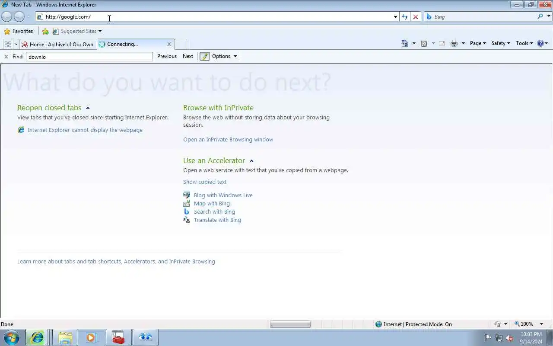Click the Add to Favorites Bar icon
553x346 pixels.
coord(45,31)
